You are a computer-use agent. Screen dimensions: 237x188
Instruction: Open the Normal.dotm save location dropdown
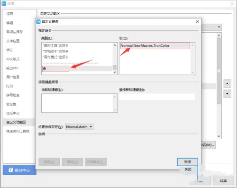click(x=79, y=127)
